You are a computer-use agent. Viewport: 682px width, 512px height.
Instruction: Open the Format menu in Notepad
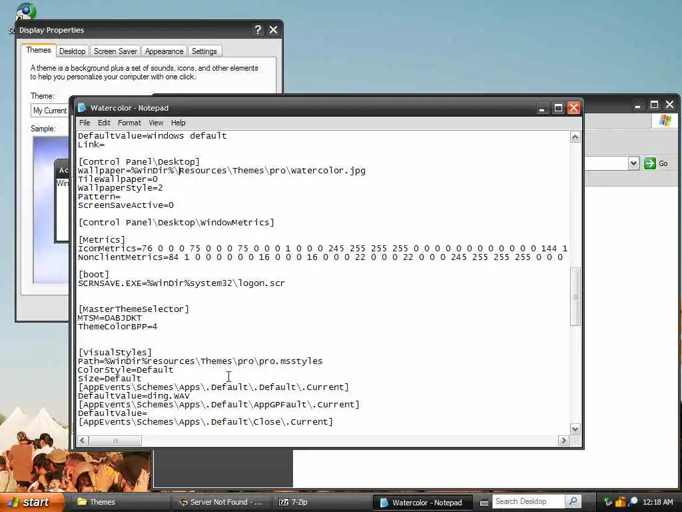[x=129, y=123]
